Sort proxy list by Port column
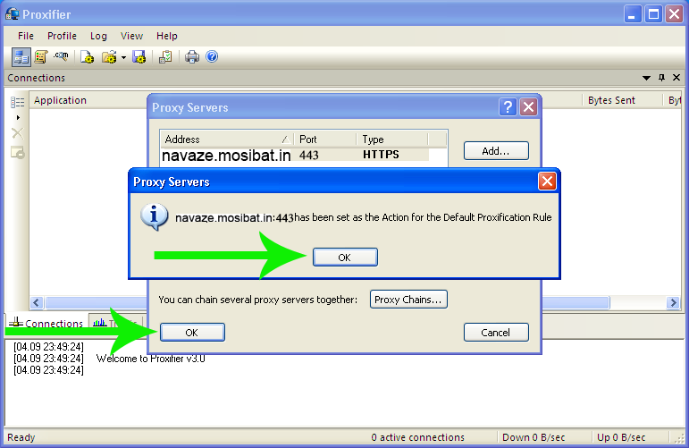 (x=324, y=139)
